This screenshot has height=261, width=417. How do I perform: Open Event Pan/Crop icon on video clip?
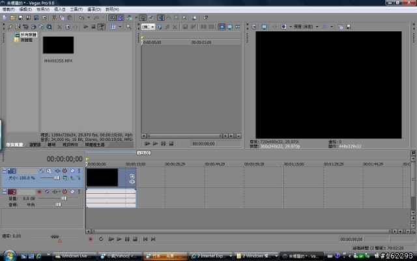132,176
